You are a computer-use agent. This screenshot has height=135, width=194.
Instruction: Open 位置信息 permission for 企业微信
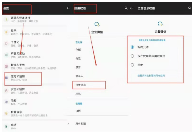tap(81, 85)
